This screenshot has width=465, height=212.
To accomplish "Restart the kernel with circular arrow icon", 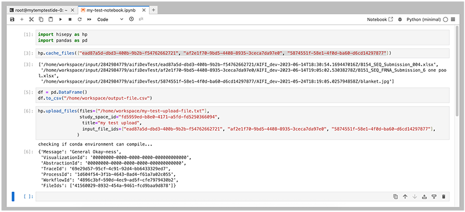I will (80, 20).
